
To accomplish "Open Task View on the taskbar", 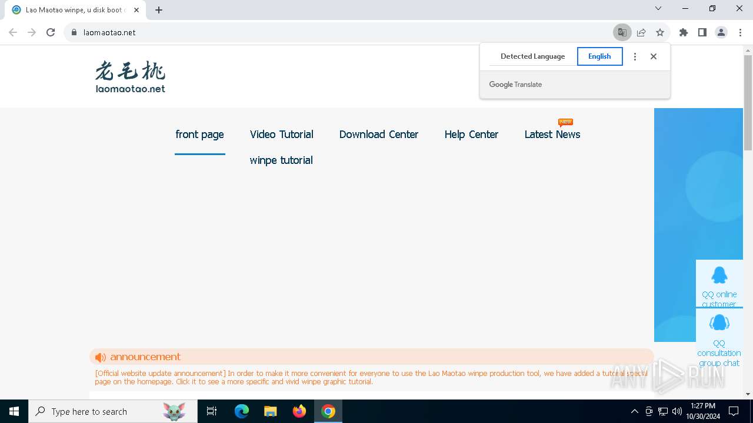I will (212, 411).
